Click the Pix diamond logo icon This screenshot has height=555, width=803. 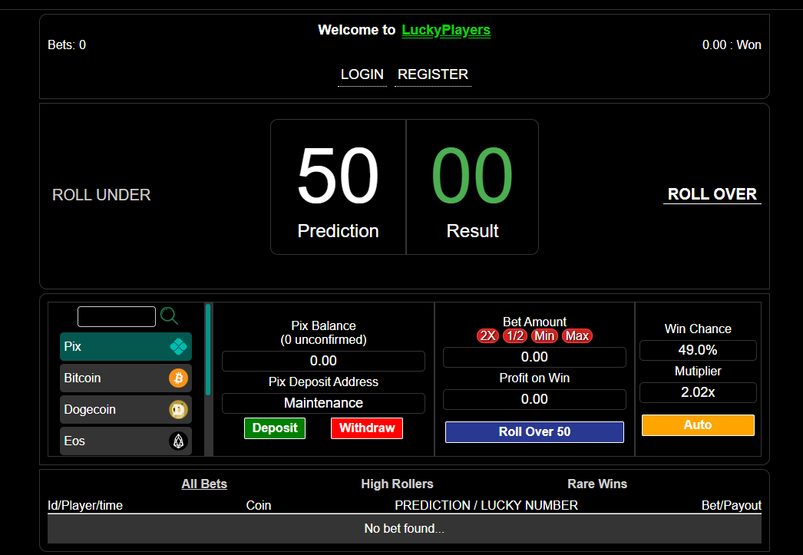[178, 347]
